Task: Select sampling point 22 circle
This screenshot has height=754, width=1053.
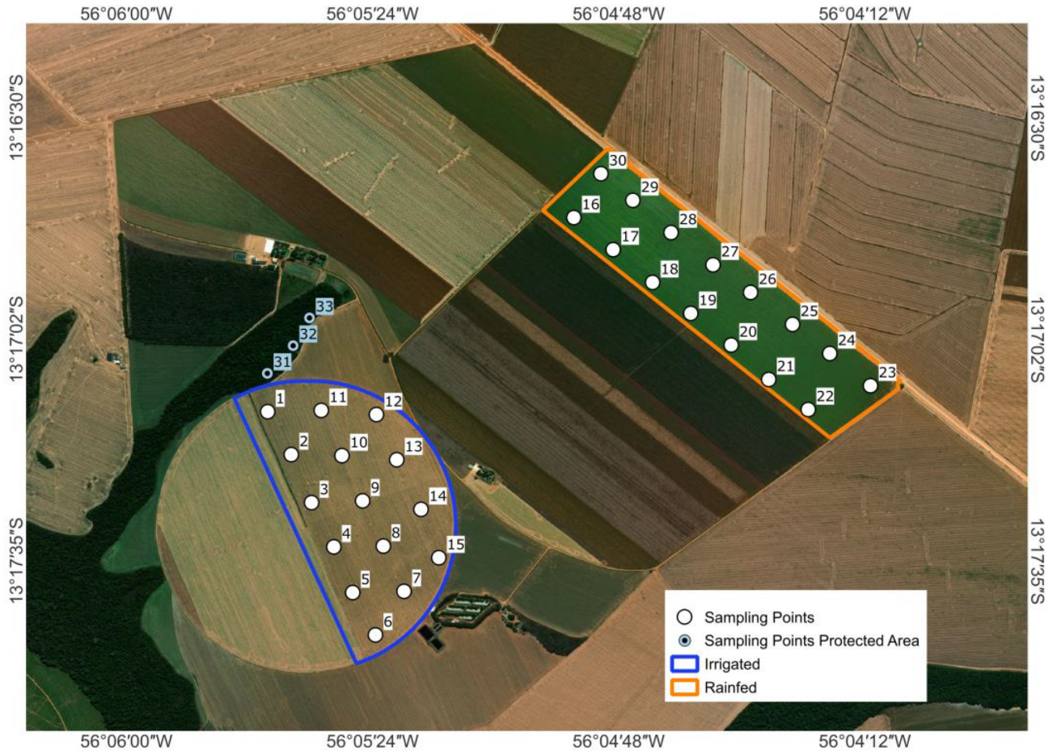Action: [x=808, y=410]
